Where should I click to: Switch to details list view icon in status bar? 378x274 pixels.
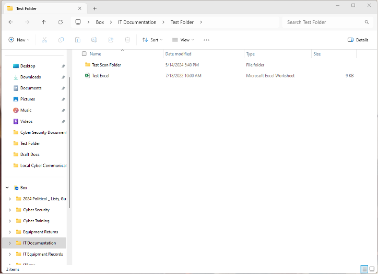click(x=364, y=269)
